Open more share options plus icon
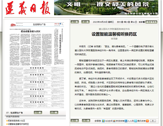Viewport: 163px width, 126px height. point(147,121)
